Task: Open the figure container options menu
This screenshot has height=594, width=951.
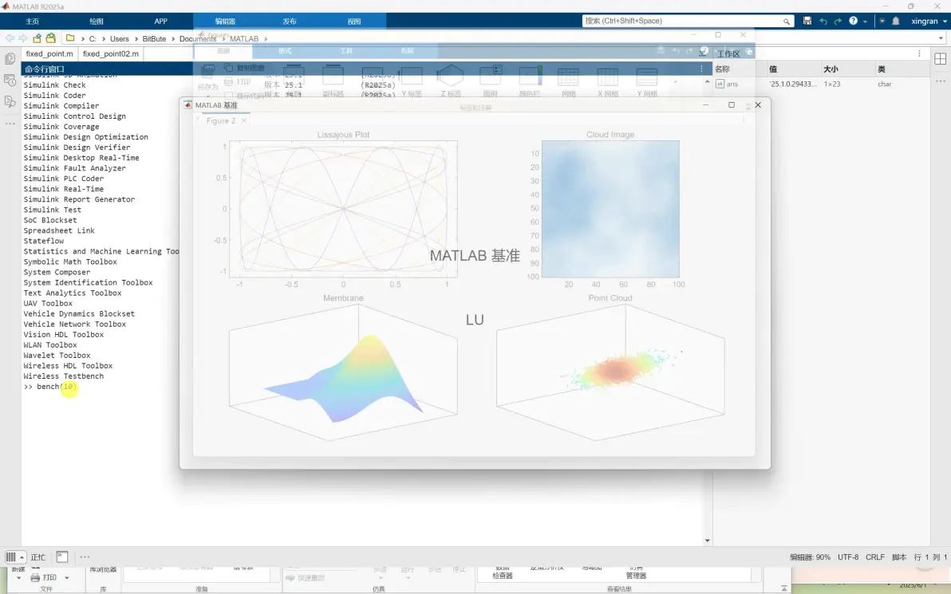Action: (744, 120)
